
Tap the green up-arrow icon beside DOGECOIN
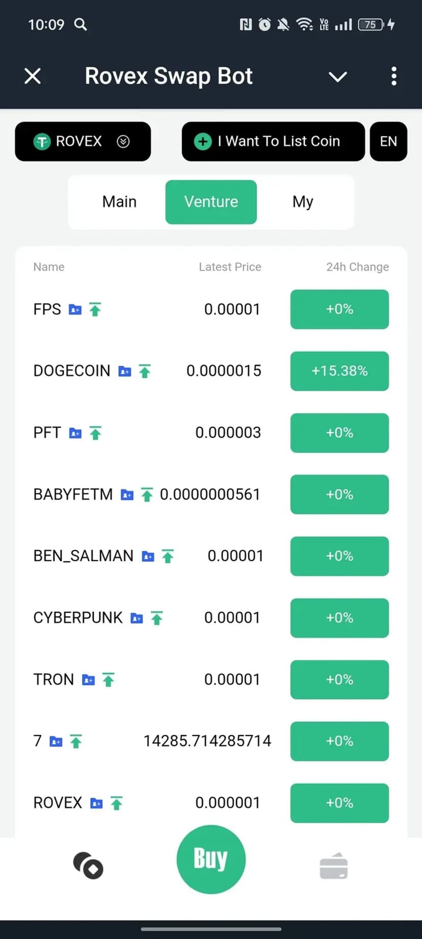145,371
